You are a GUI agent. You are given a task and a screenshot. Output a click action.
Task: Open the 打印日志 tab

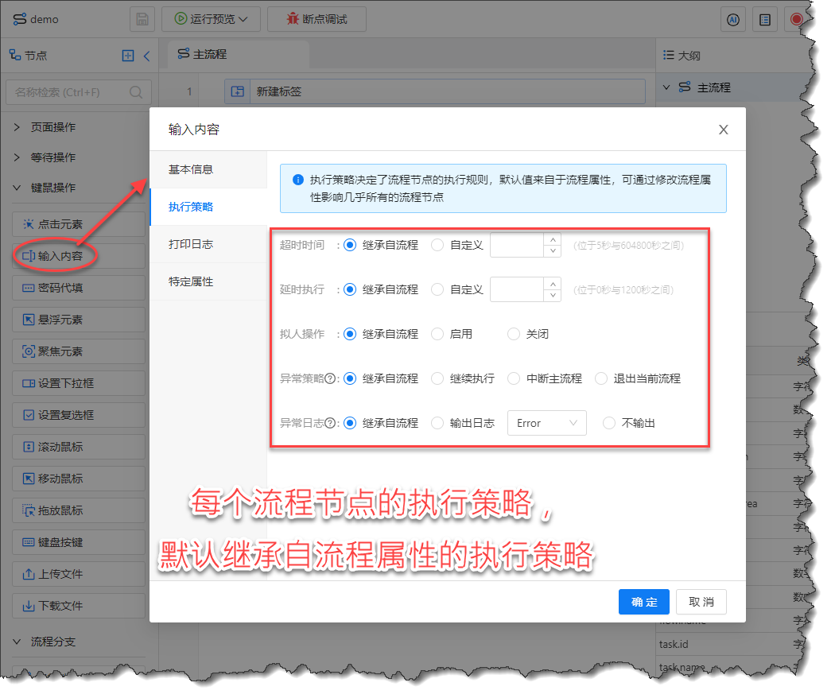(191, 244)
